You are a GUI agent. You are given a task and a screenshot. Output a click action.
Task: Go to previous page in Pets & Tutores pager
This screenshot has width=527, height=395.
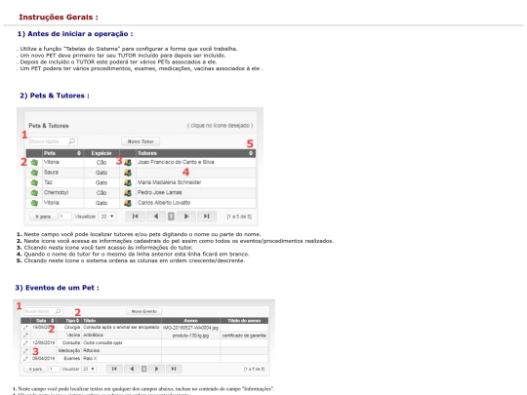[x=156, y=217]
